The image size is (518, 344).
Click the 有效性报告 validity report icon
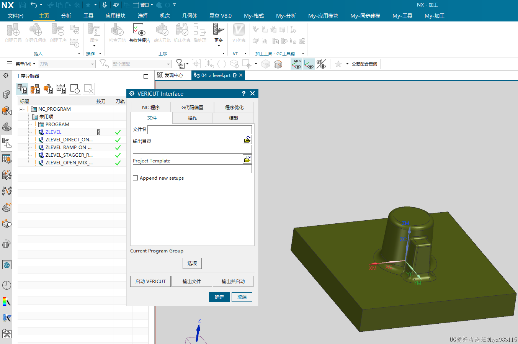139,33
